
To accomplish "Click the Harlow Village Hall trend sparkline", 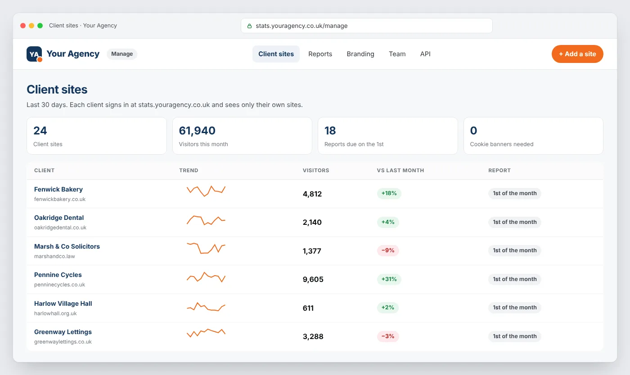I will pyautogui.click(x=206, y=307).
